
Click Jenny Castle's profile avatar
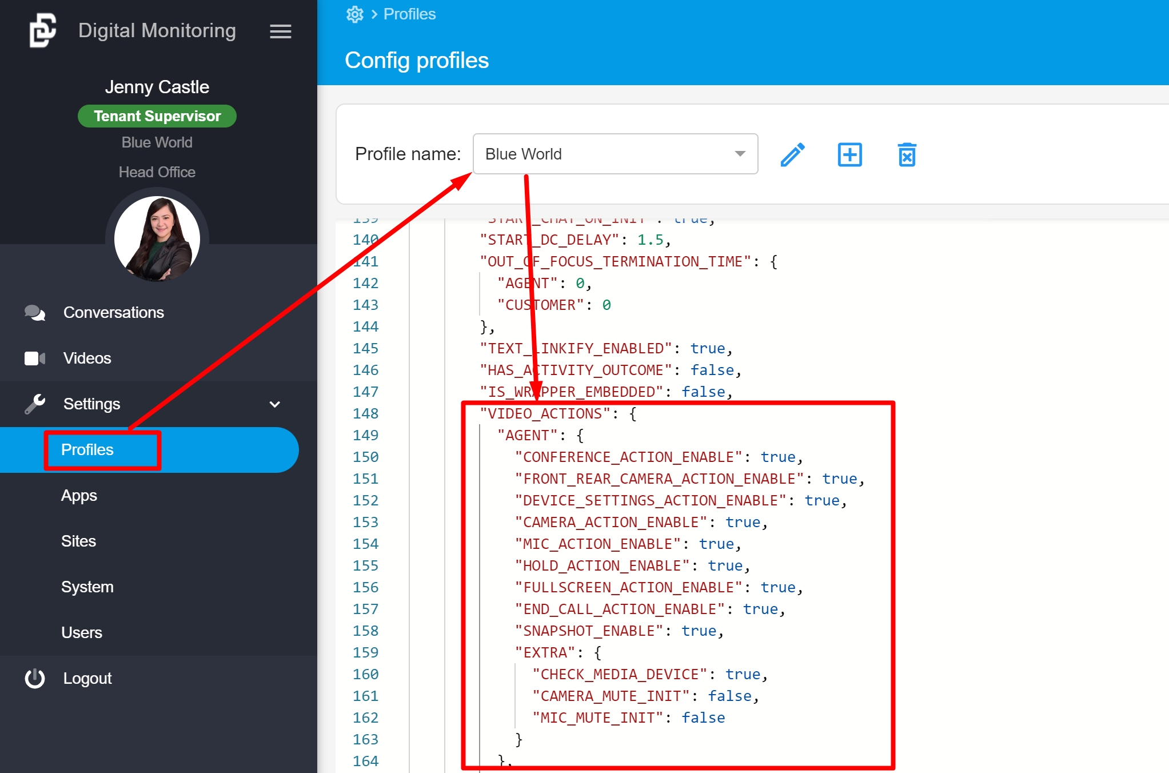click(157, 239)
